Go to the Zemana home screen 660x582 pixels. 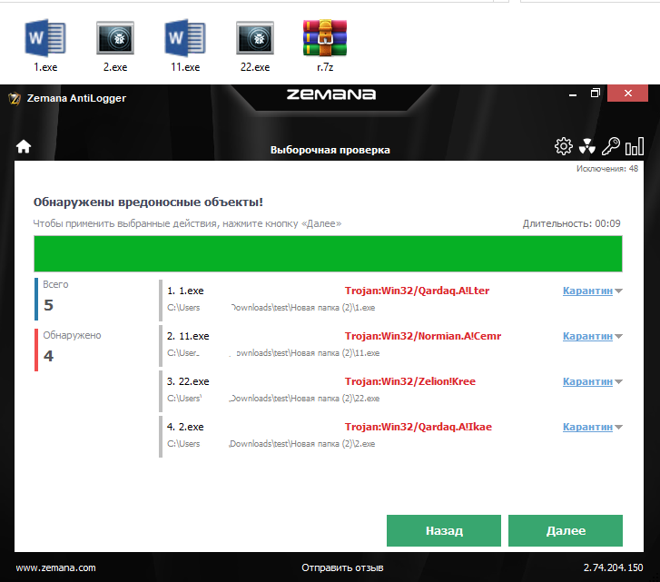coord(24,146)
